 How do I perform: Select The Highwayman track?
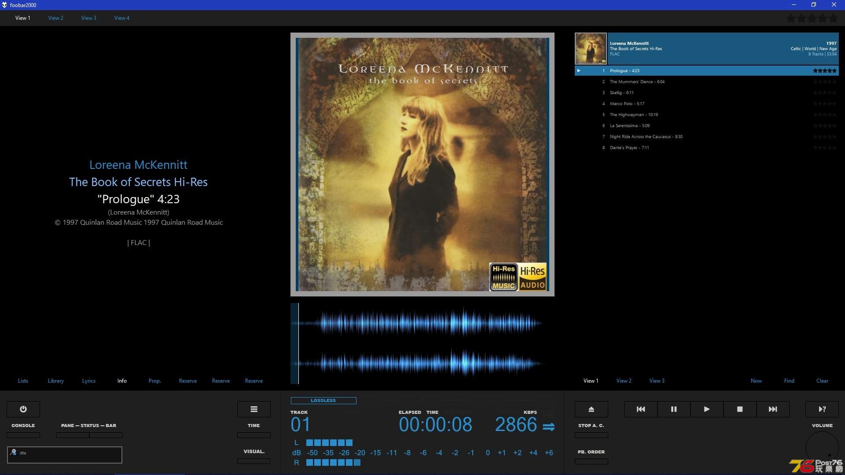[707, 115]
